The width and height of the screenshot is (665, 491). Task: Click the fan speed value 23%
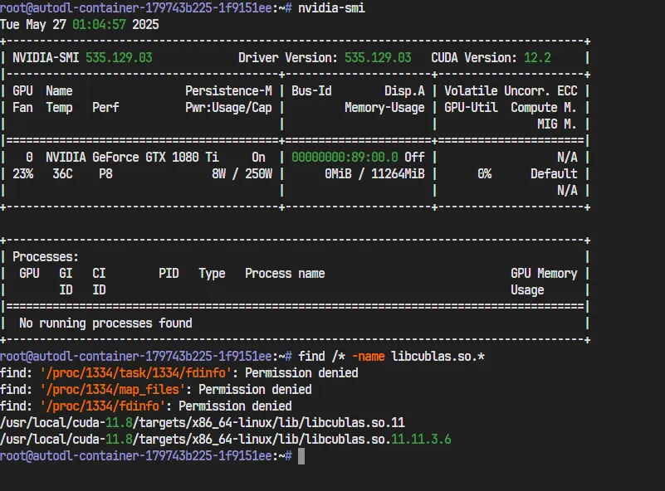22,174
